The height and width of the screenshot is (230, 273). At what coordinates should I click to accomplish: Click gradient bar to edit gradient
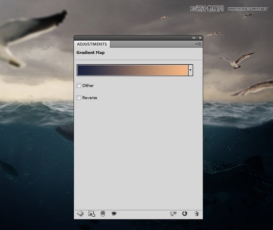pos(132,70)
